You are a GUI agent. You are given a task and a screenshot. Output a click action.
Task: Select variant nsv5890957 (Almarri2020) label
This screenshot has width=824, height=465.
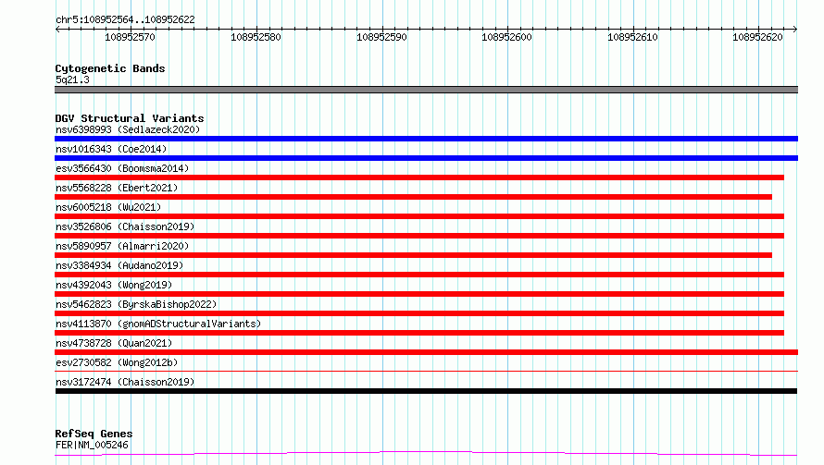point(122,246)
